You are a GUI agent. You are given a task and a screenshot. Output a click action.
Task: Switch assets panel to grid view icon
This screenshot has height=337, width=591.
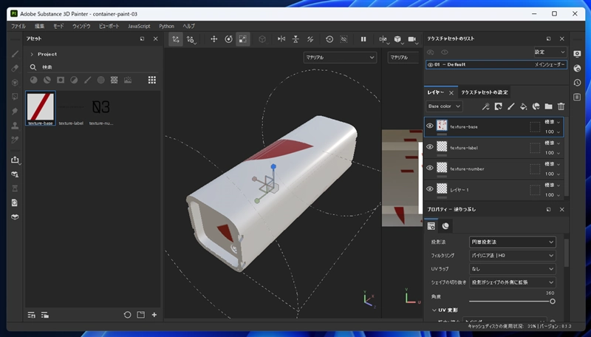pyautogui.click(x=152, y=80)
